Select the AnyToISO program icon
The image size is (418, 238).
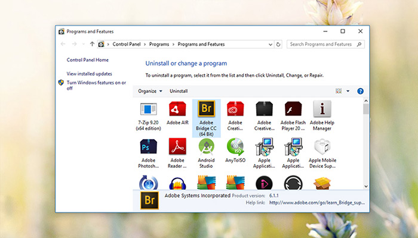tap(235, 146)
